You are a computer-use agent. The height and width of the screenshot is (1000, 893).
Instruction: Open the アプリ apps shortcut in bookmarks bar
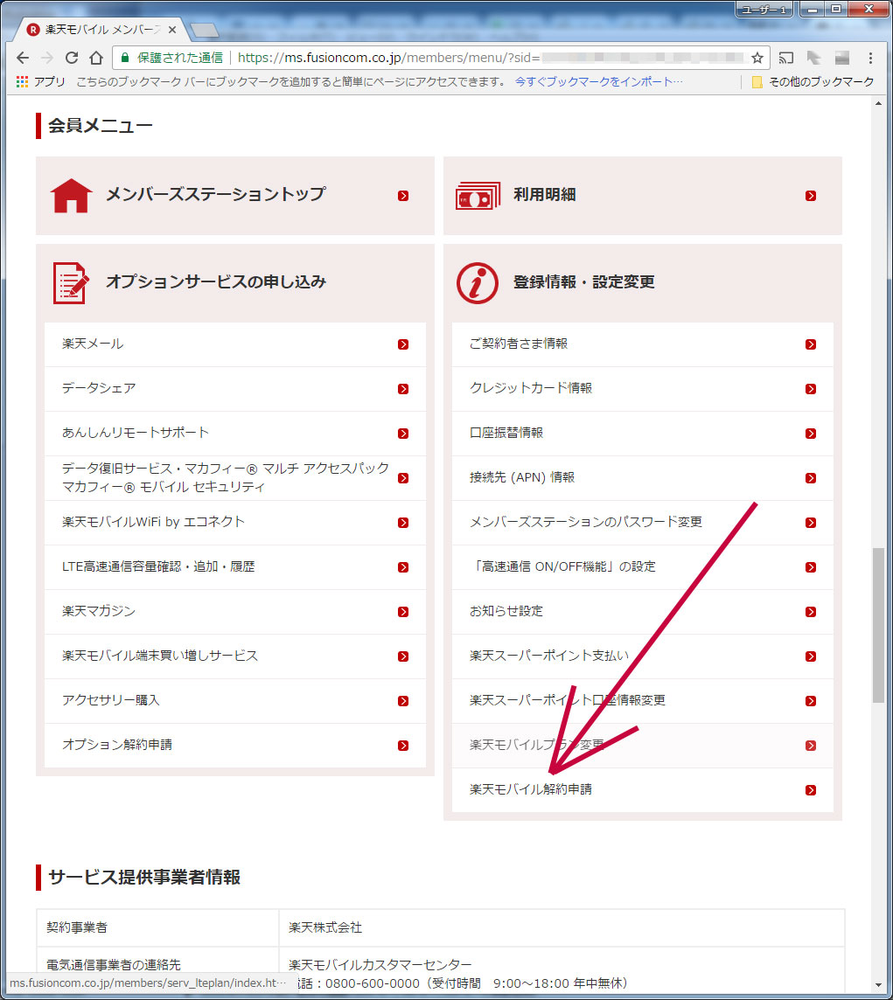(x=41, y=81)
